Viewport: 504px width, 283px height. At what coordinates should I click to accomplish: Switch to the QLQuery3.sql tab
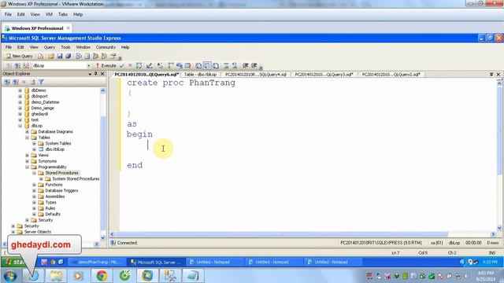pyautogui.click(x=324, y=75)
